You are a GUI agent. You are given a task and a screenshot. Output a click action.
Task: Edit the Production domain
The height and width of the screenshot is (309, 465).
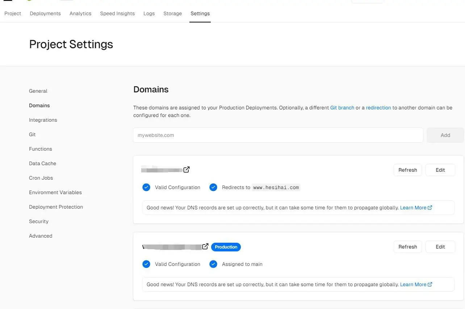point(440,247)
